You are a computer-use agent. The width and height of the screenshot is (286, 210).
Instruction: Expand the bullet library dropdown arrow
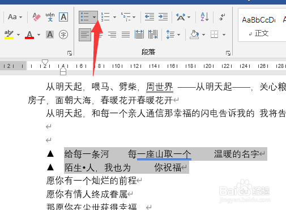click(x=95, y=17)
